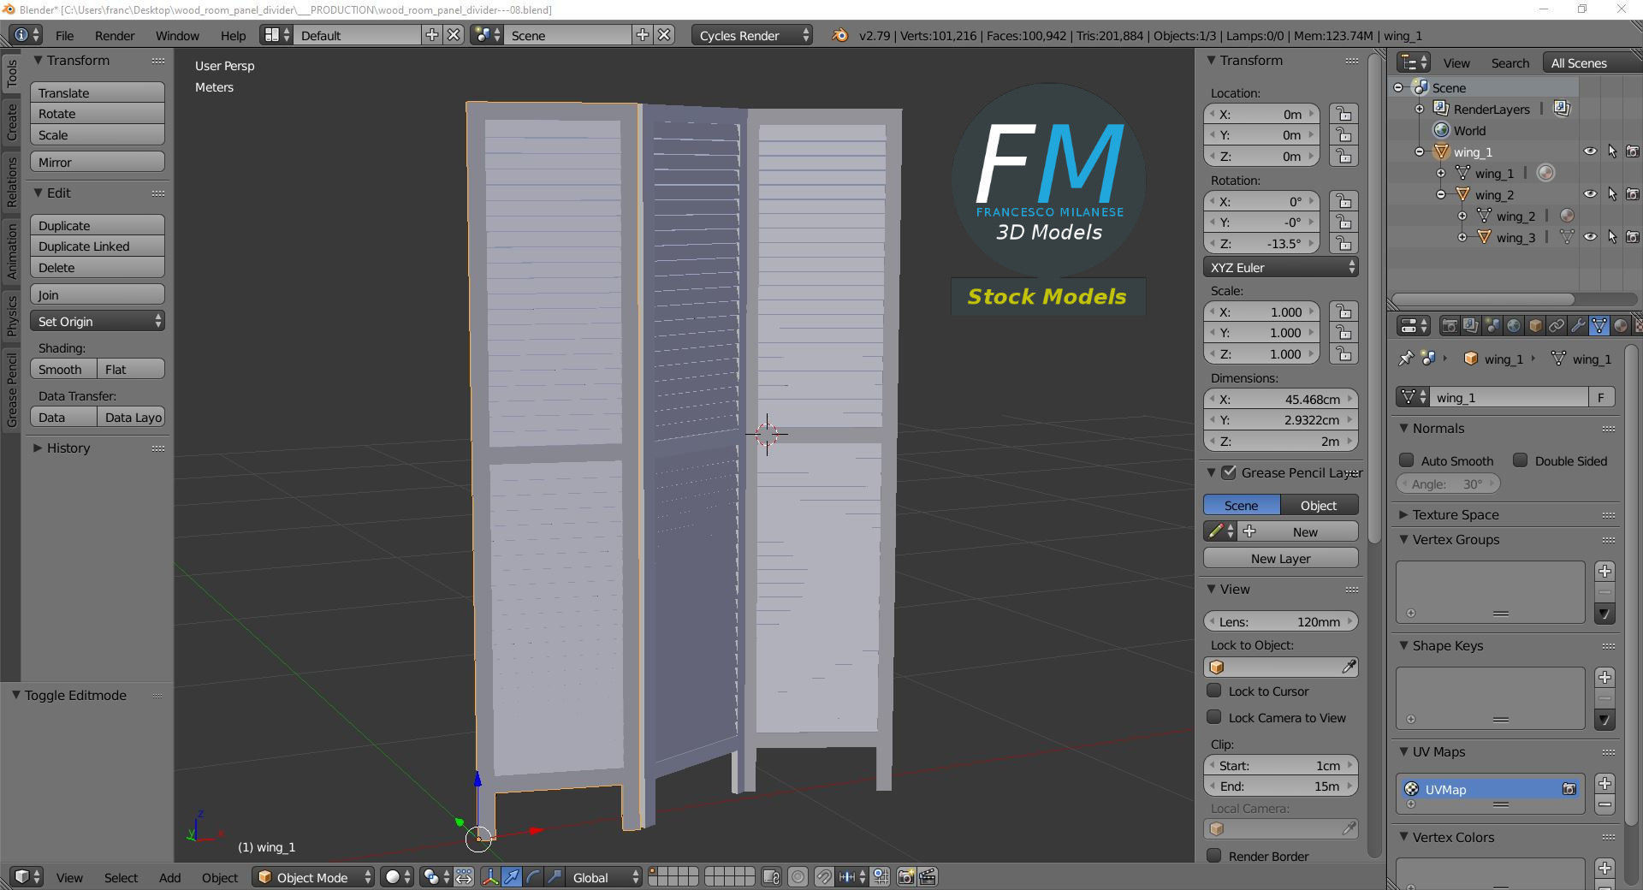Open the Set Origin dropdown
1643x890 pixels.
point(98,321)
